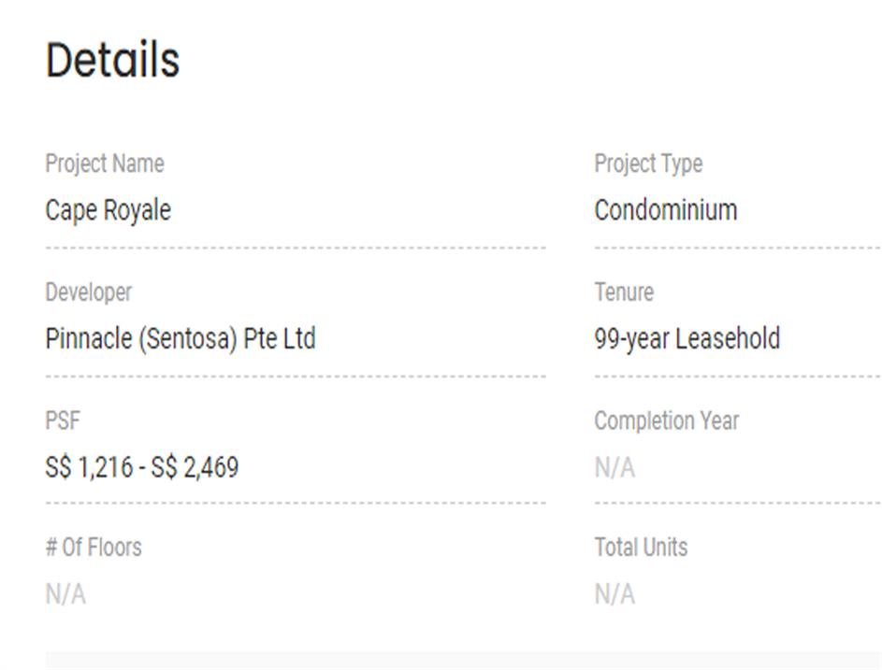Select the 99-year Leasehold tenure value
Image resolution: width=882 pixels, height=670 pixels.
click(x=687, y=338)
